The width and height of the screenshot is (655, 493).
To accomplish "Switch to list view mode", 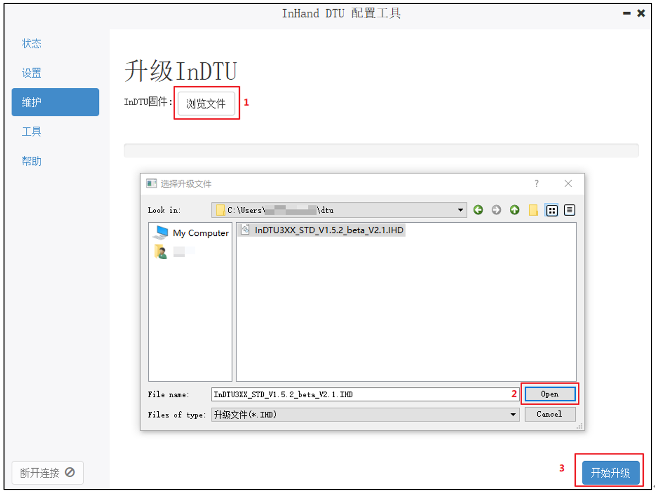I will (551, 210).
